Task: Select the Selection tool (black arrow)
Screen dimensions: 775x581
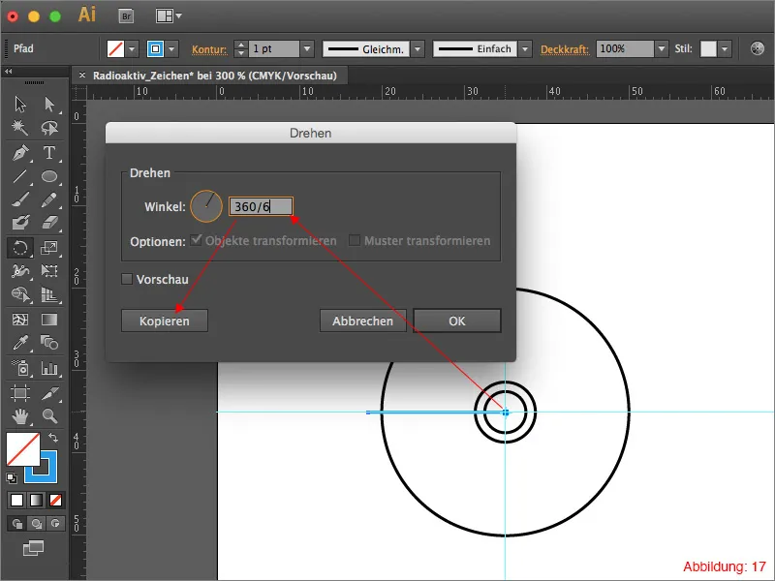Action: pos(20,105)
